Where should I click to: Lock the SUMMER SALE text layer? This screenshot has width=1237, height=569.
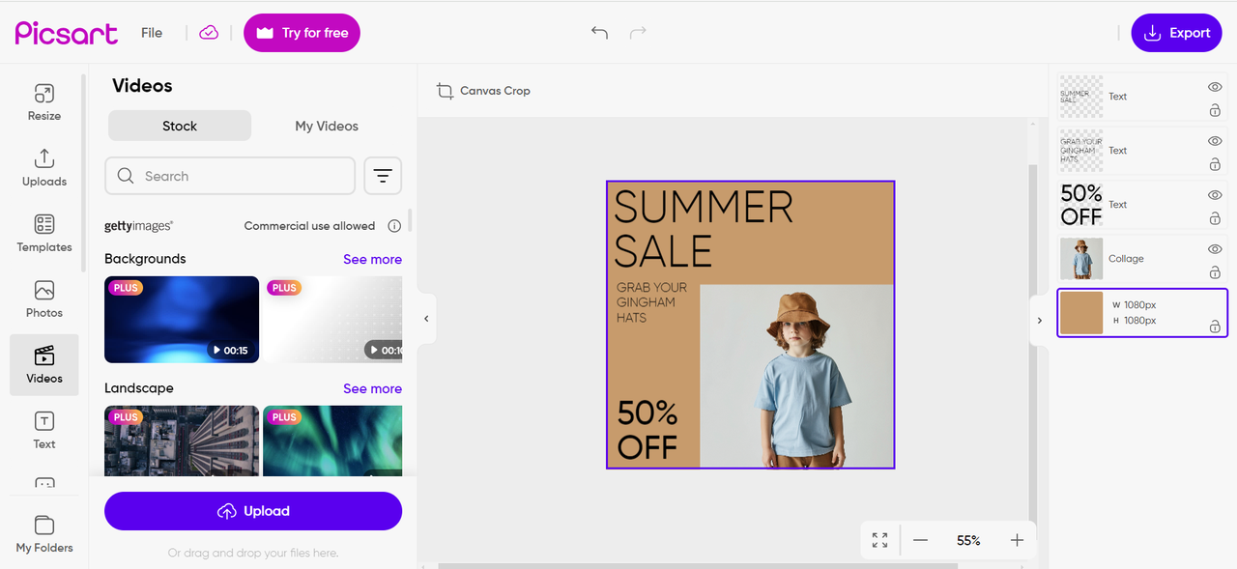[1215, 111]
